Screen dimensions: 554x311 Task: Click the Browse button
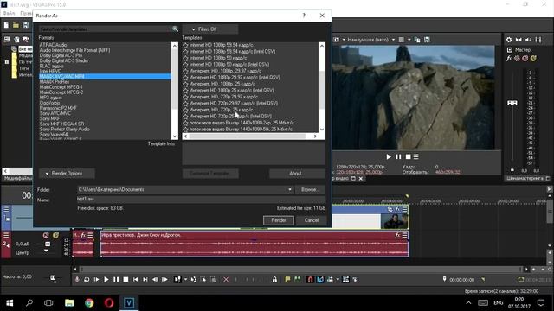click(310, 190)
